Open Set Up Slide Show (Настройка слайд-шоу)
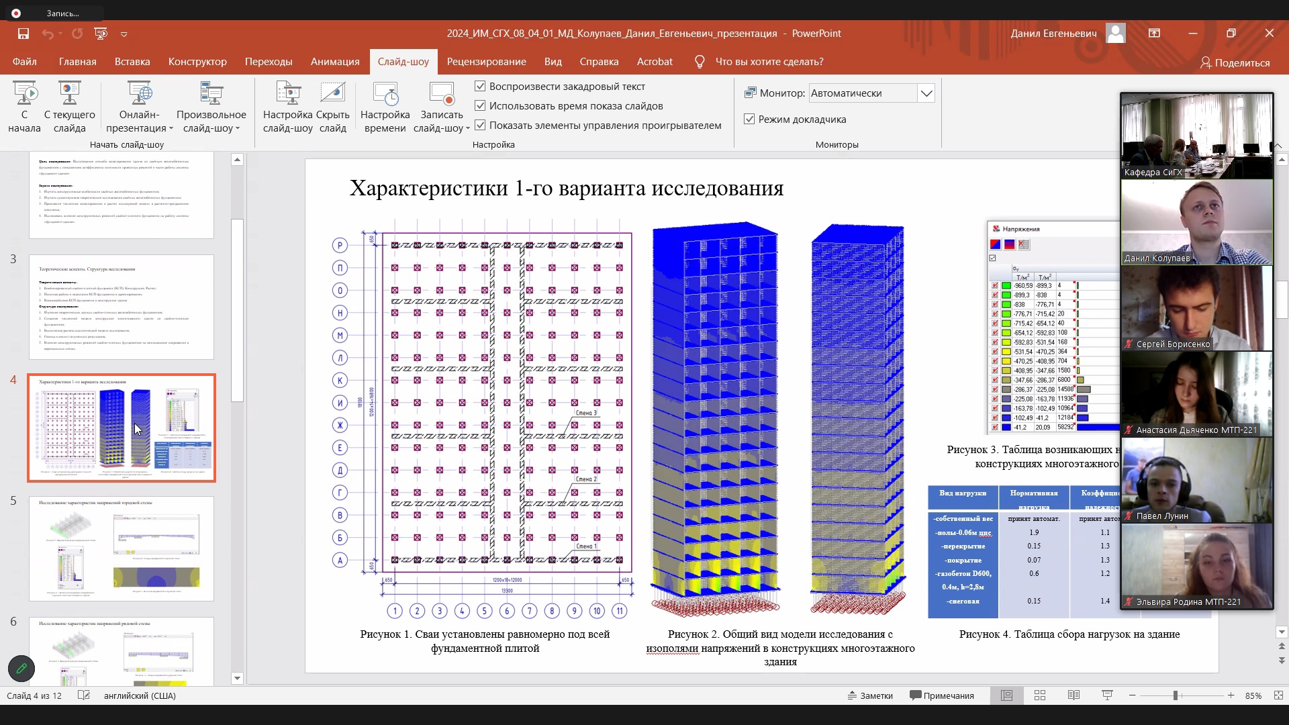This screenshot has height=725, width=1289. tap(288, 107)
